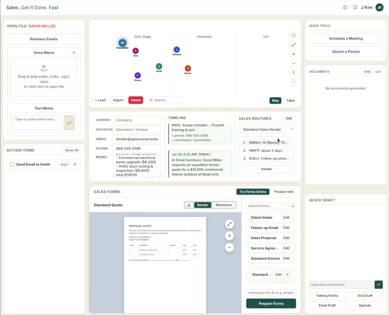Zoom out on the form preview
The height and width of the screenshot is (315, 389).
pos(229,247)
